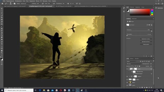This screenshot has width=164, height=92.
Task: Open the layer filter kind dropdown
Action: point(131,61)
